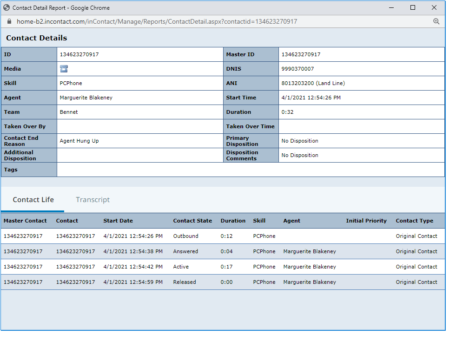Click PCPhone skill in the Outbound row

pyautogui.click(x=264, y=236)
